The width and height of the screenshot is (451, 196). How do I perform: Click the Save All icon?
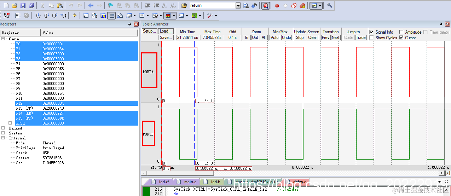31,6
